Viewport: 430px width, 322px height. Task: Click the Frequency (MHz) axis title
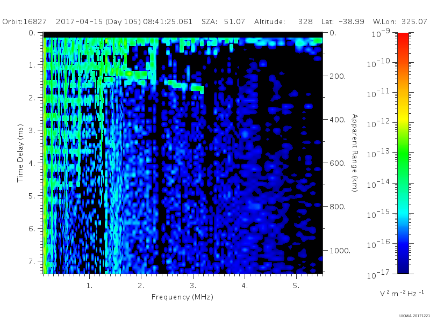pyautogui.click(x=182, y=297)
